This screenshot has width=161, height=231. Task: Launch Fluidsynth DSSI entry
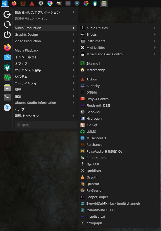coord(119,105)
